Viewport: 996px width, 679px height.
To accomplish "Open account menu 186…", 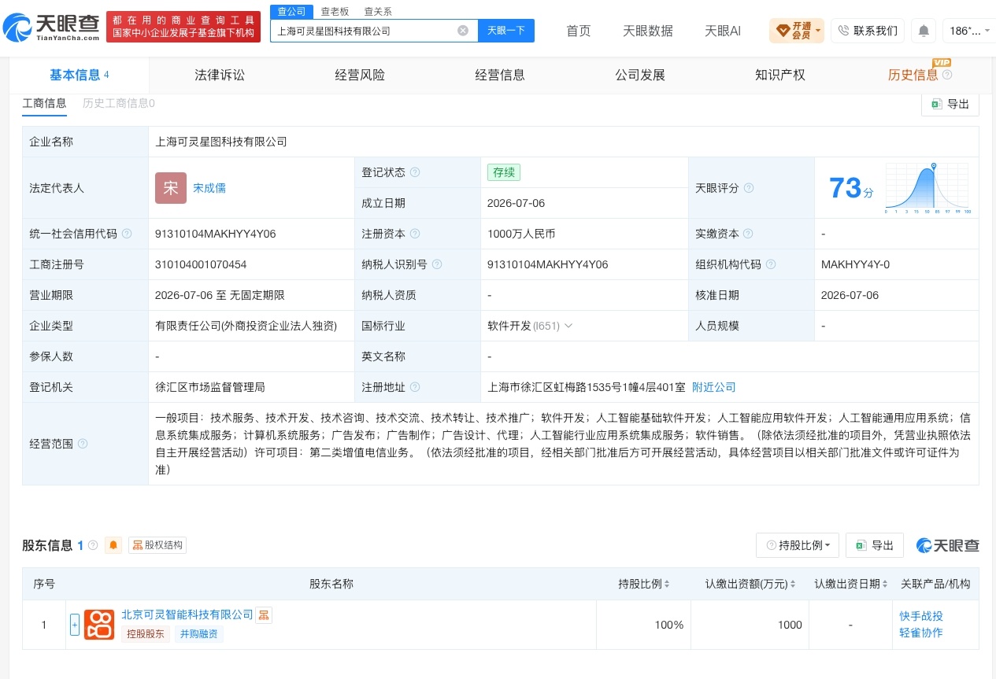I will point(968,31).
